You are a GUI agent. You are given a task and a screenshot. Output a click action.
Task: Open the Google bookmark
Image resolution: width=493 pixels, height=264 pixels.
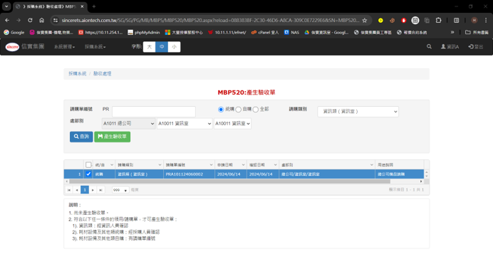click(x=14, y=32)
